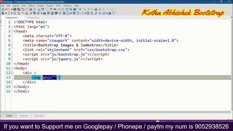Click line number 16 in the gutter
This screenshot has width=233, height=131.
point(8,91)
